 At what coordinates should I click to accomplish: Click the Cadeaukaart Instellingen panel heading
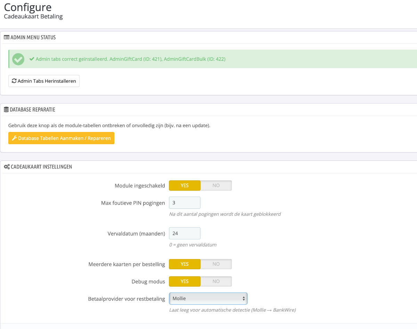41,167
